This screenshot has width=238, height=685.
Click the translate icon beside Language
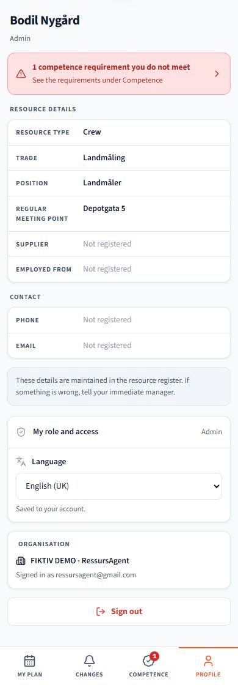pyautogui.click(x=21, y=461)
